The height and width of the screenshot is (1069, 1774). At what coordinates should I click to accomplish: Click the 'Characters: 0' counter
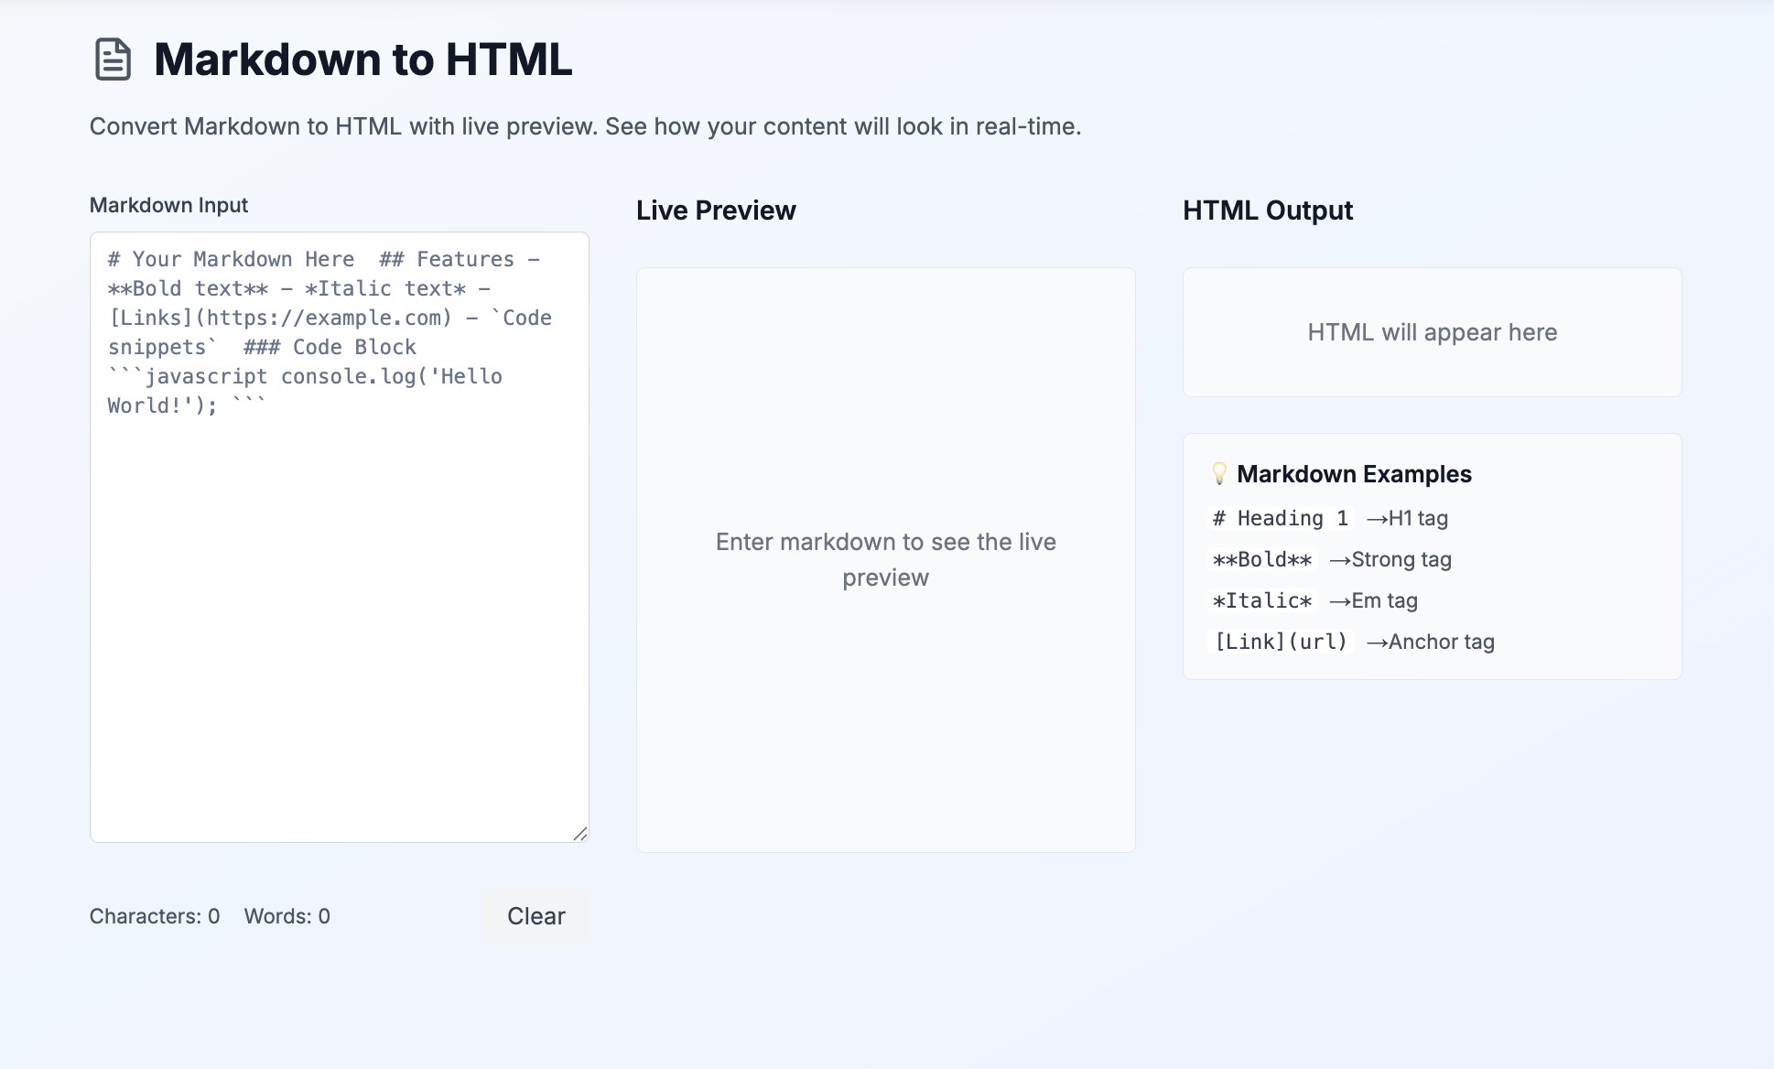(155, 916)
